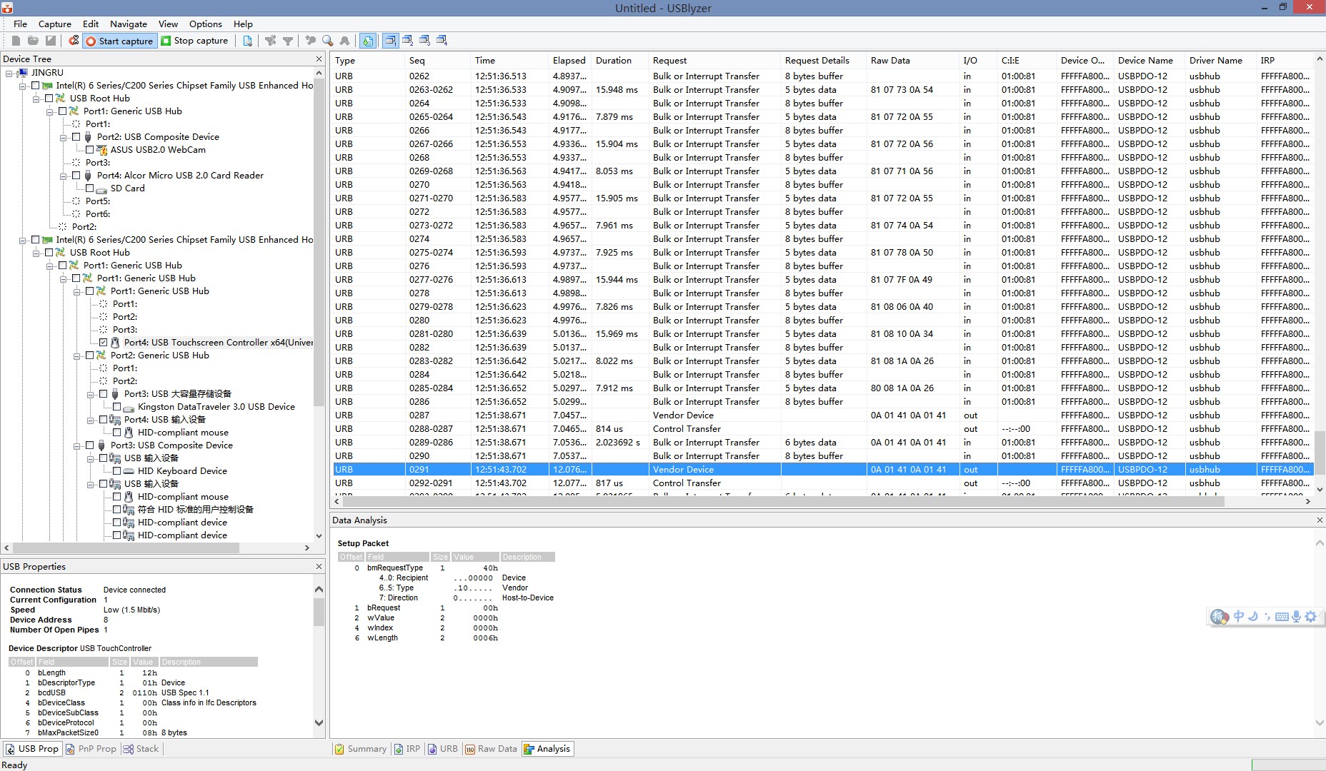1326x771 pixels.
Task: Close the USB Properties panel
Action: tap(319, 566)
